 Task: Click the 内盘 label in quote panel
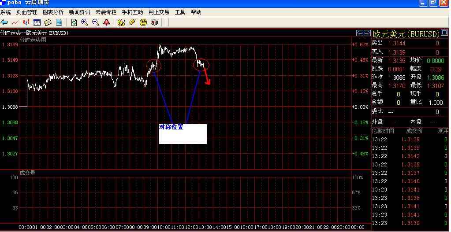tap(416, 122)
